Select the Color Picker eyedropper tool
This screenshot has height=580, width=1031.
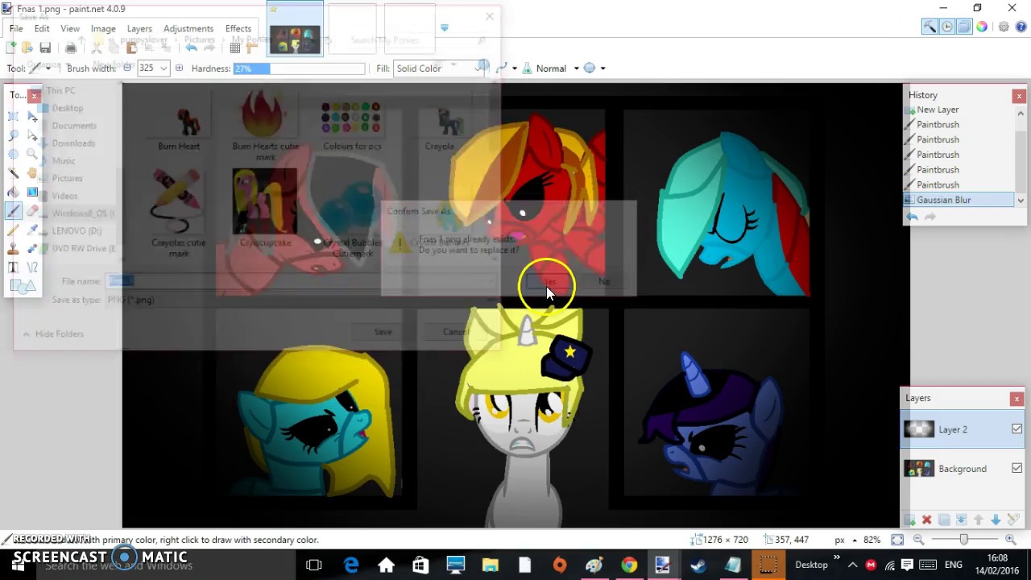coord(32,230)
